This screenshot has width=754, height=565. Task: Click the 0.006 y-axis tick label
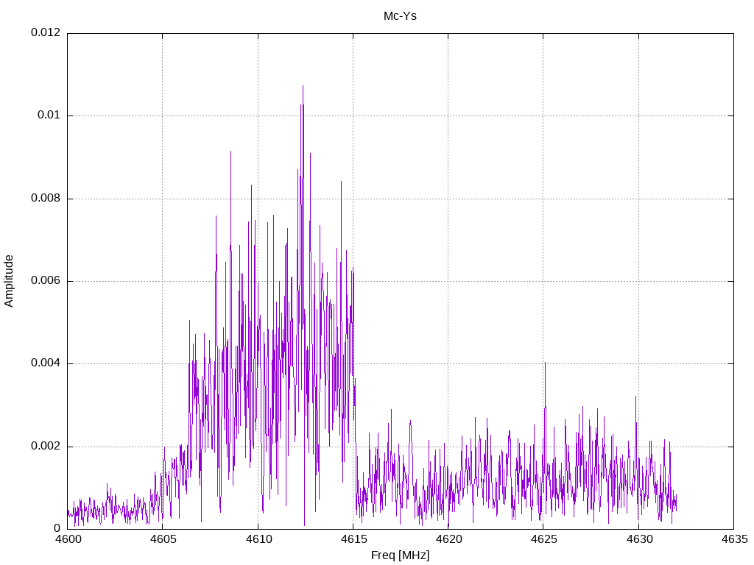[46, 280]
